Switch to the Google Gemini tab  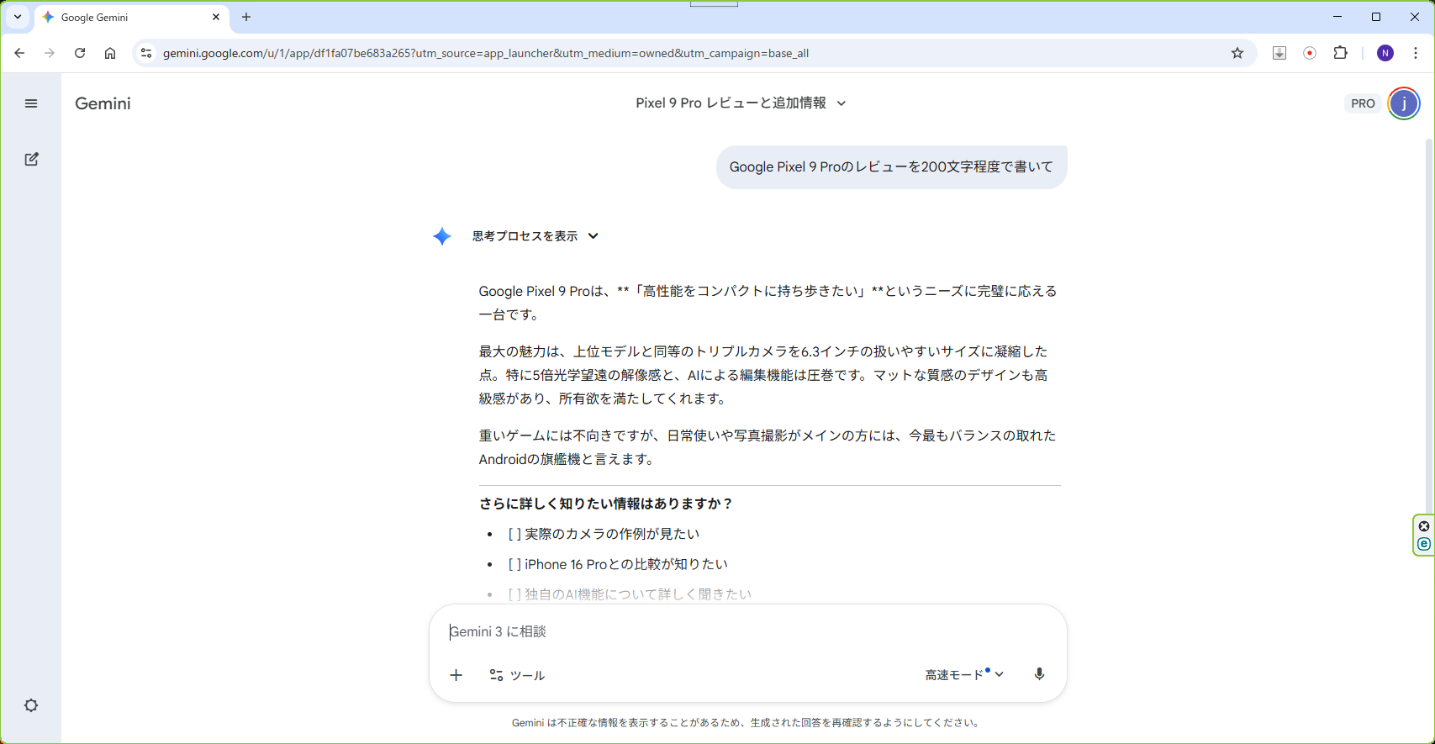(x=130, y=17)
